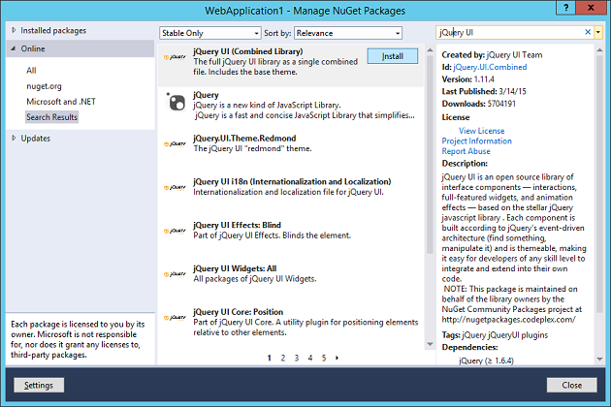Open the Settings button

point(39,385)
